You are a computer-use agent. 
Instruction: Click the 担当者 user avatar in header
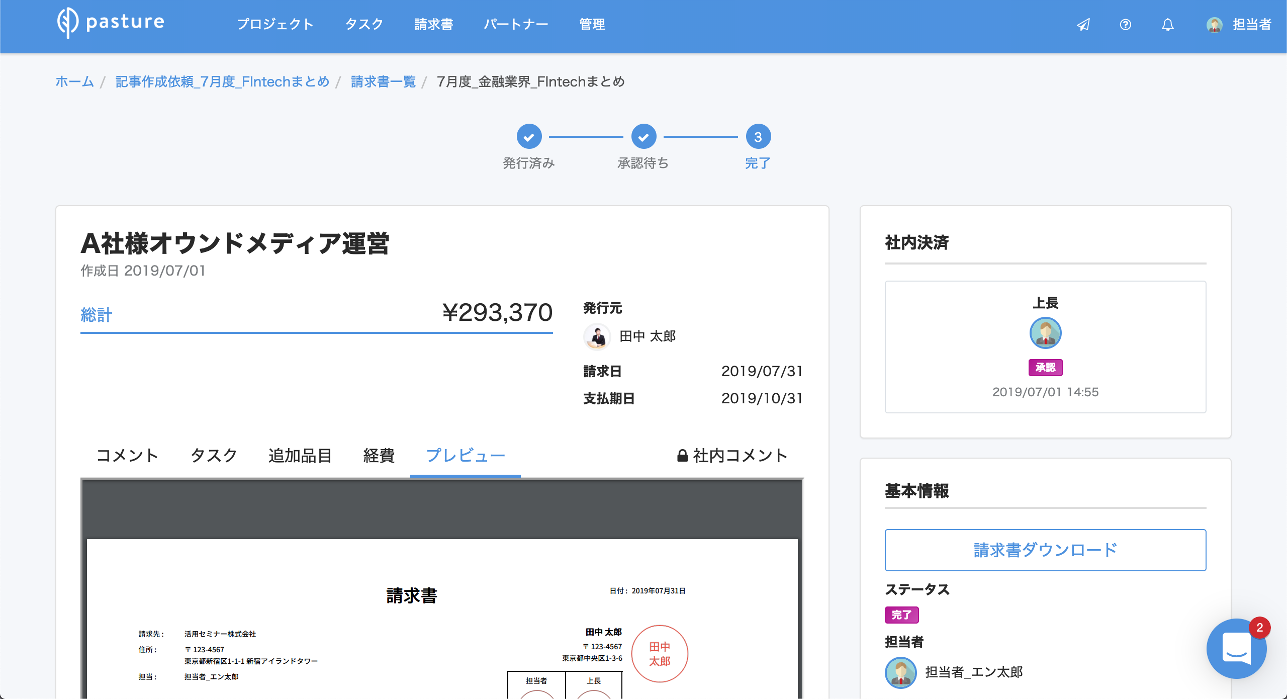coord(1214,25)
